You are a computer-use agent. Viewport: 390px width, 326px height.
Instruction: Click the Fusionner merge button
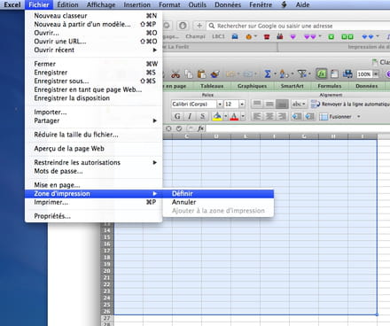pyautogui.click(x=340, y=117)
